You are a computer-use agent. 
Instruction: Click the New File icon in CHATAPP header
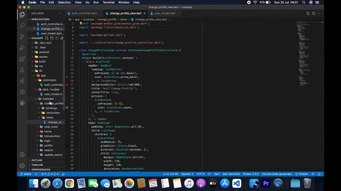(x=46, y=38)
